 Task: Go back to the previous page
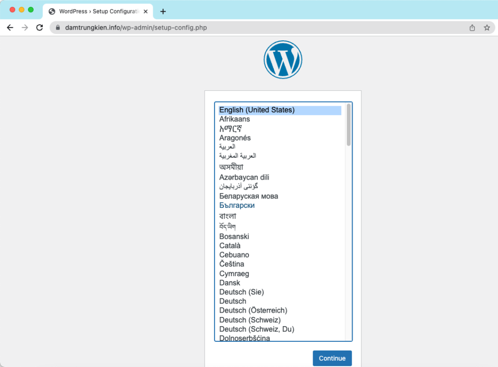point(10,28)
